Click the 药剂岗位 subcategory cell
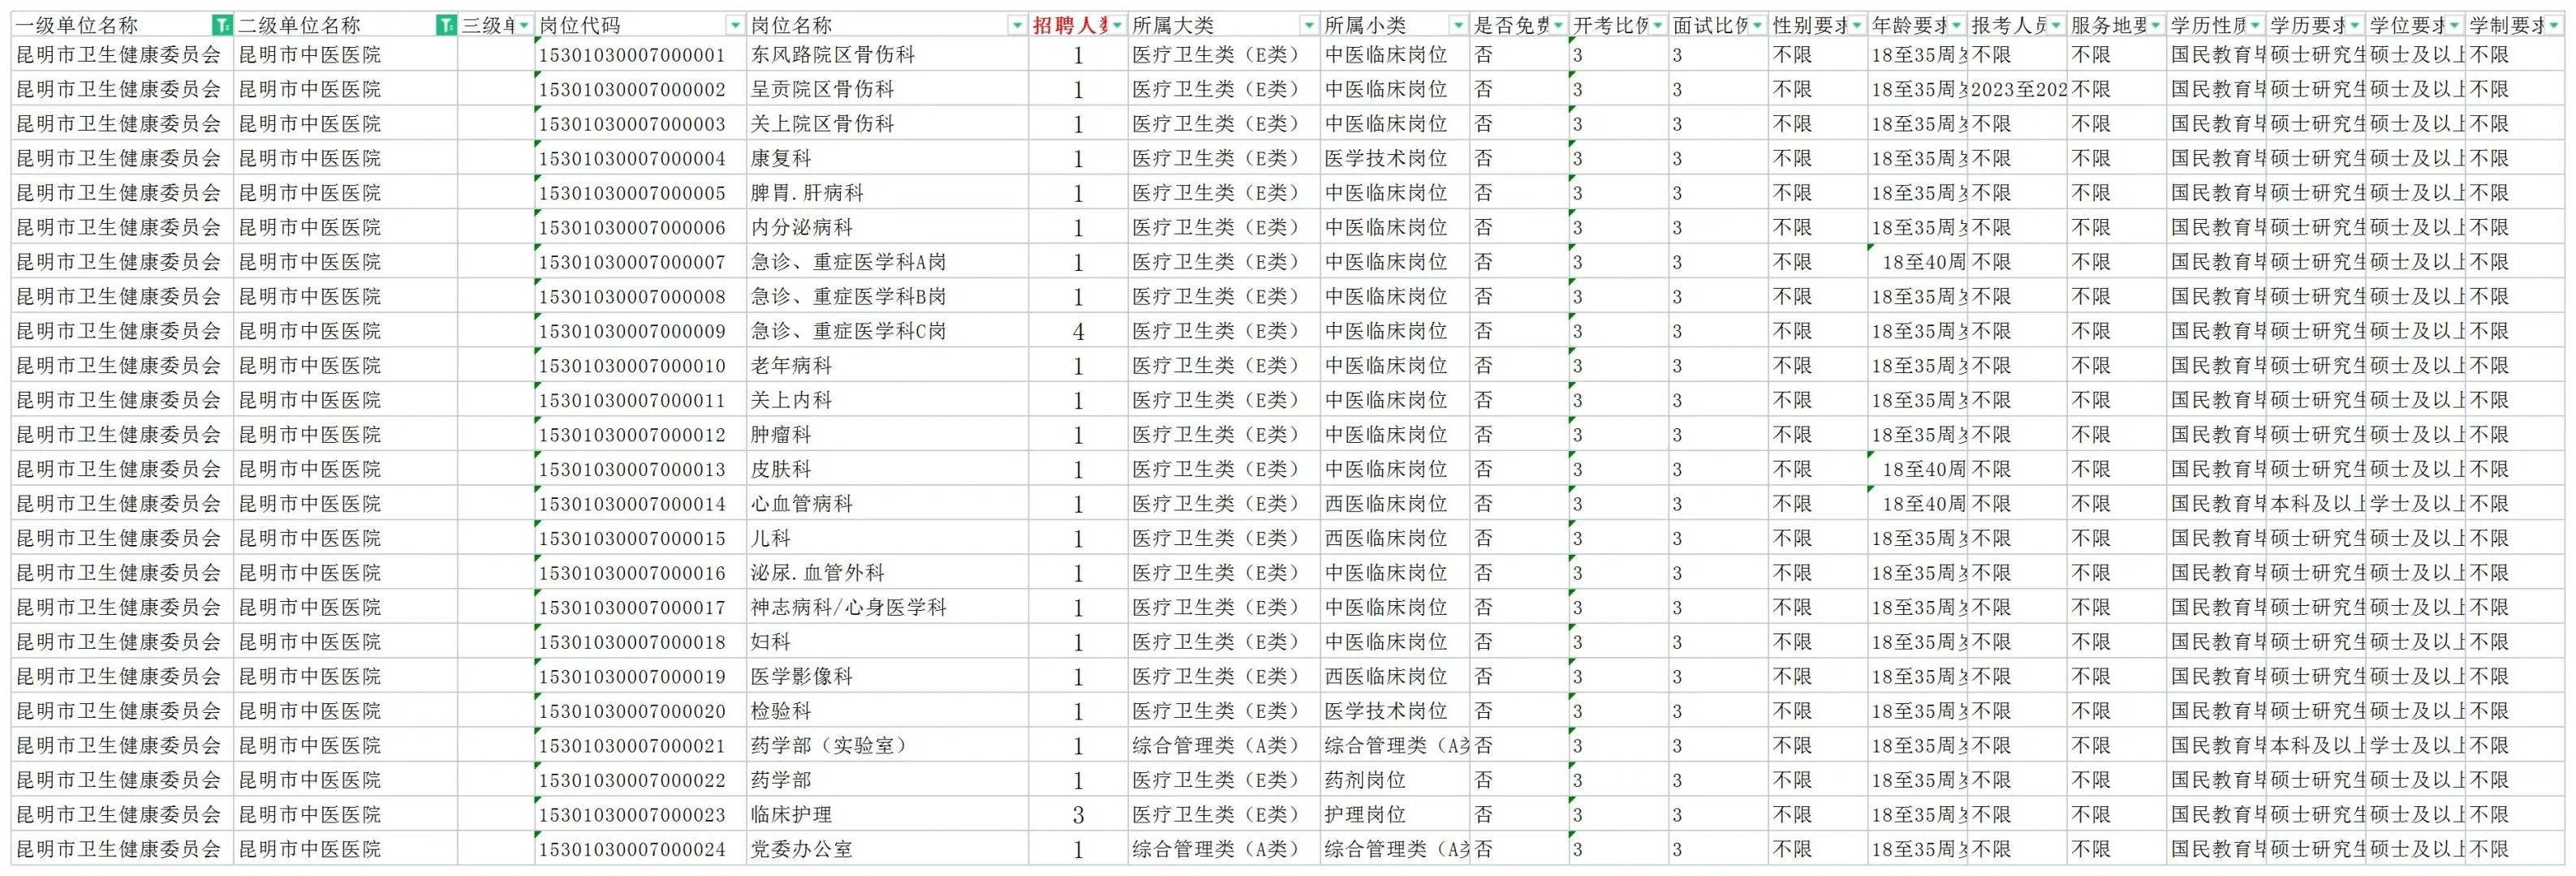 coord(1395,780)
